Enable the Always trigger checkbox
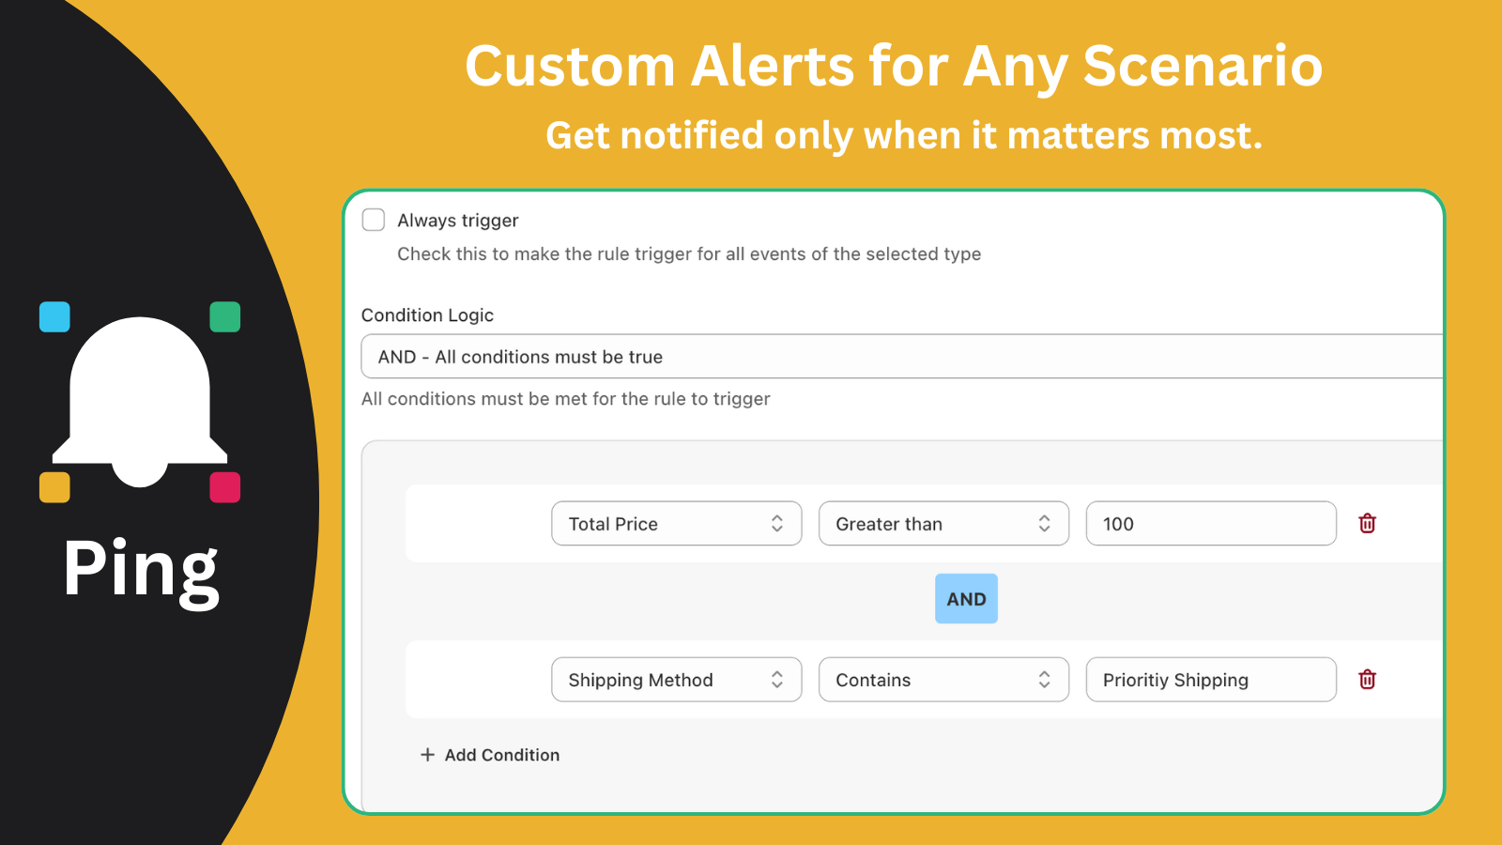The image size is (1502, 845). [x=373, y=219]
